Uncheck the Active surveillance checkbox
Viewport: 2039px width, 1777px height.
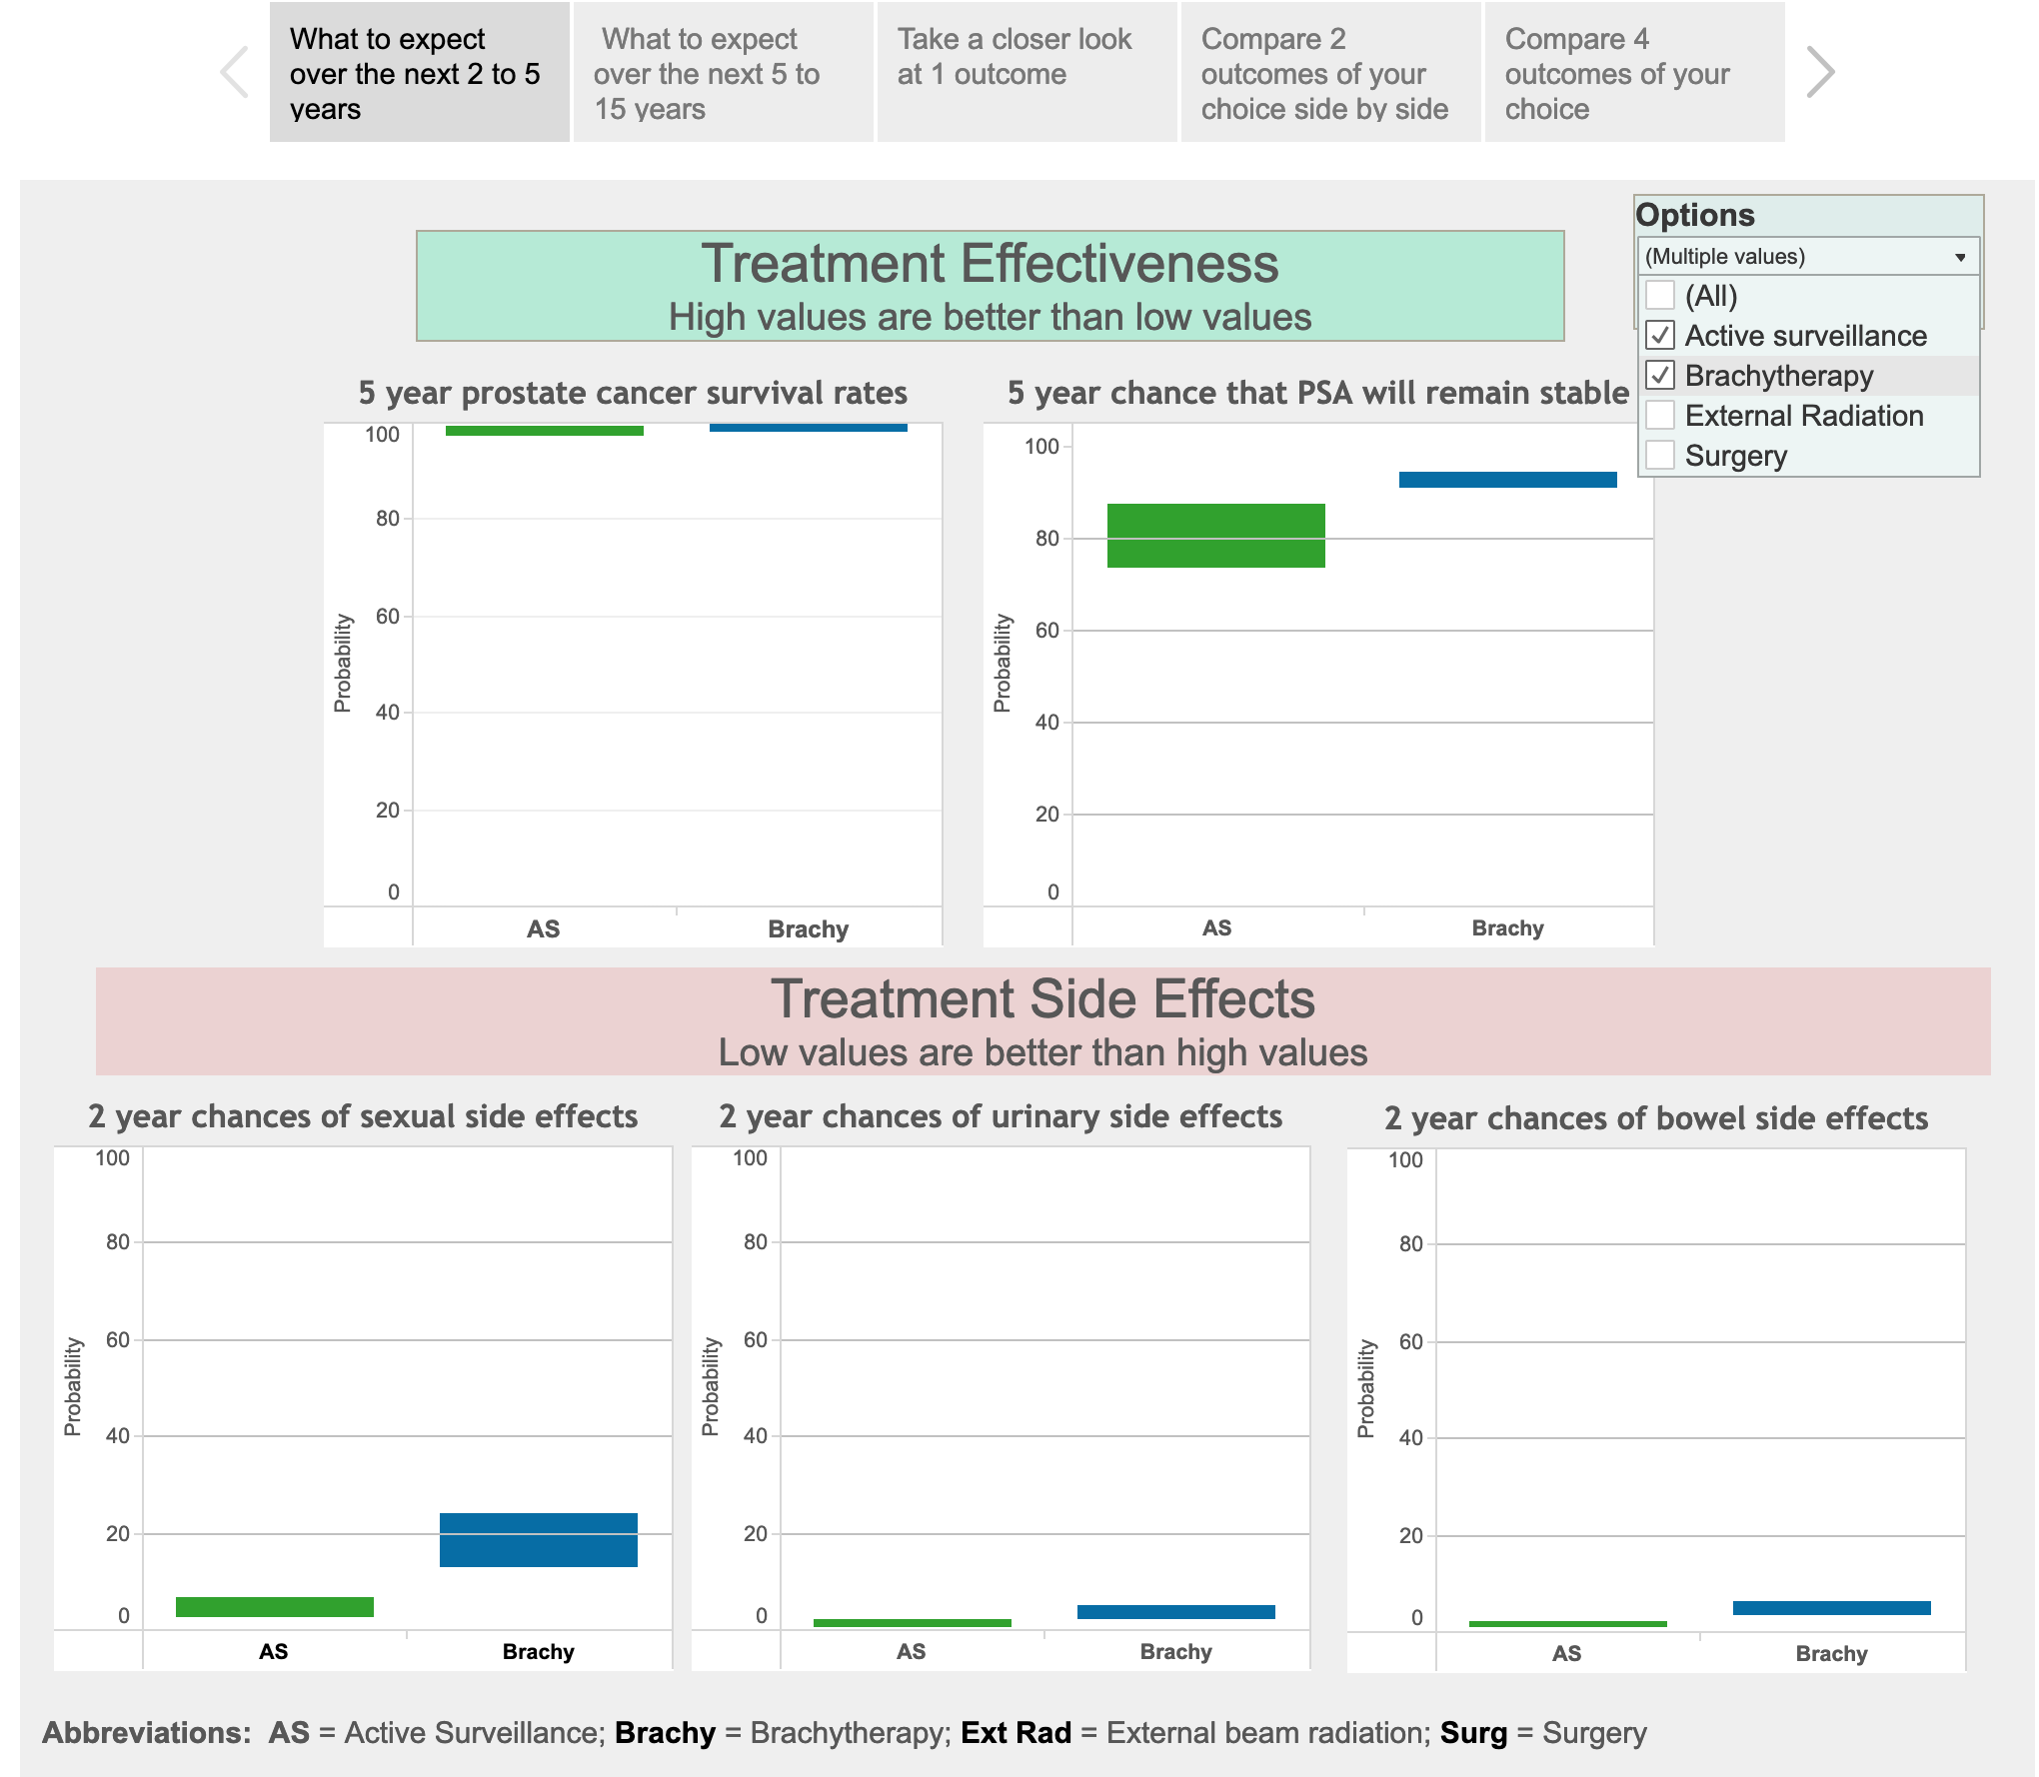(x=1660, y=336)
